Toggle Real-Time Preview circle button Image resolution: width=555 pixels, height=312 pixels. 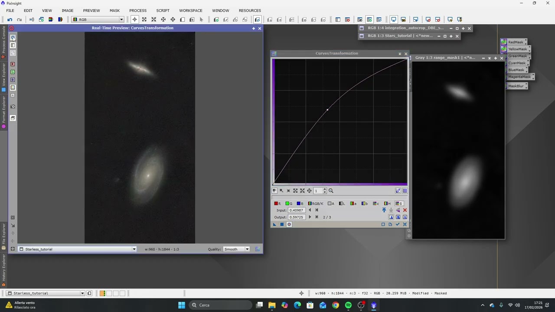289,224
